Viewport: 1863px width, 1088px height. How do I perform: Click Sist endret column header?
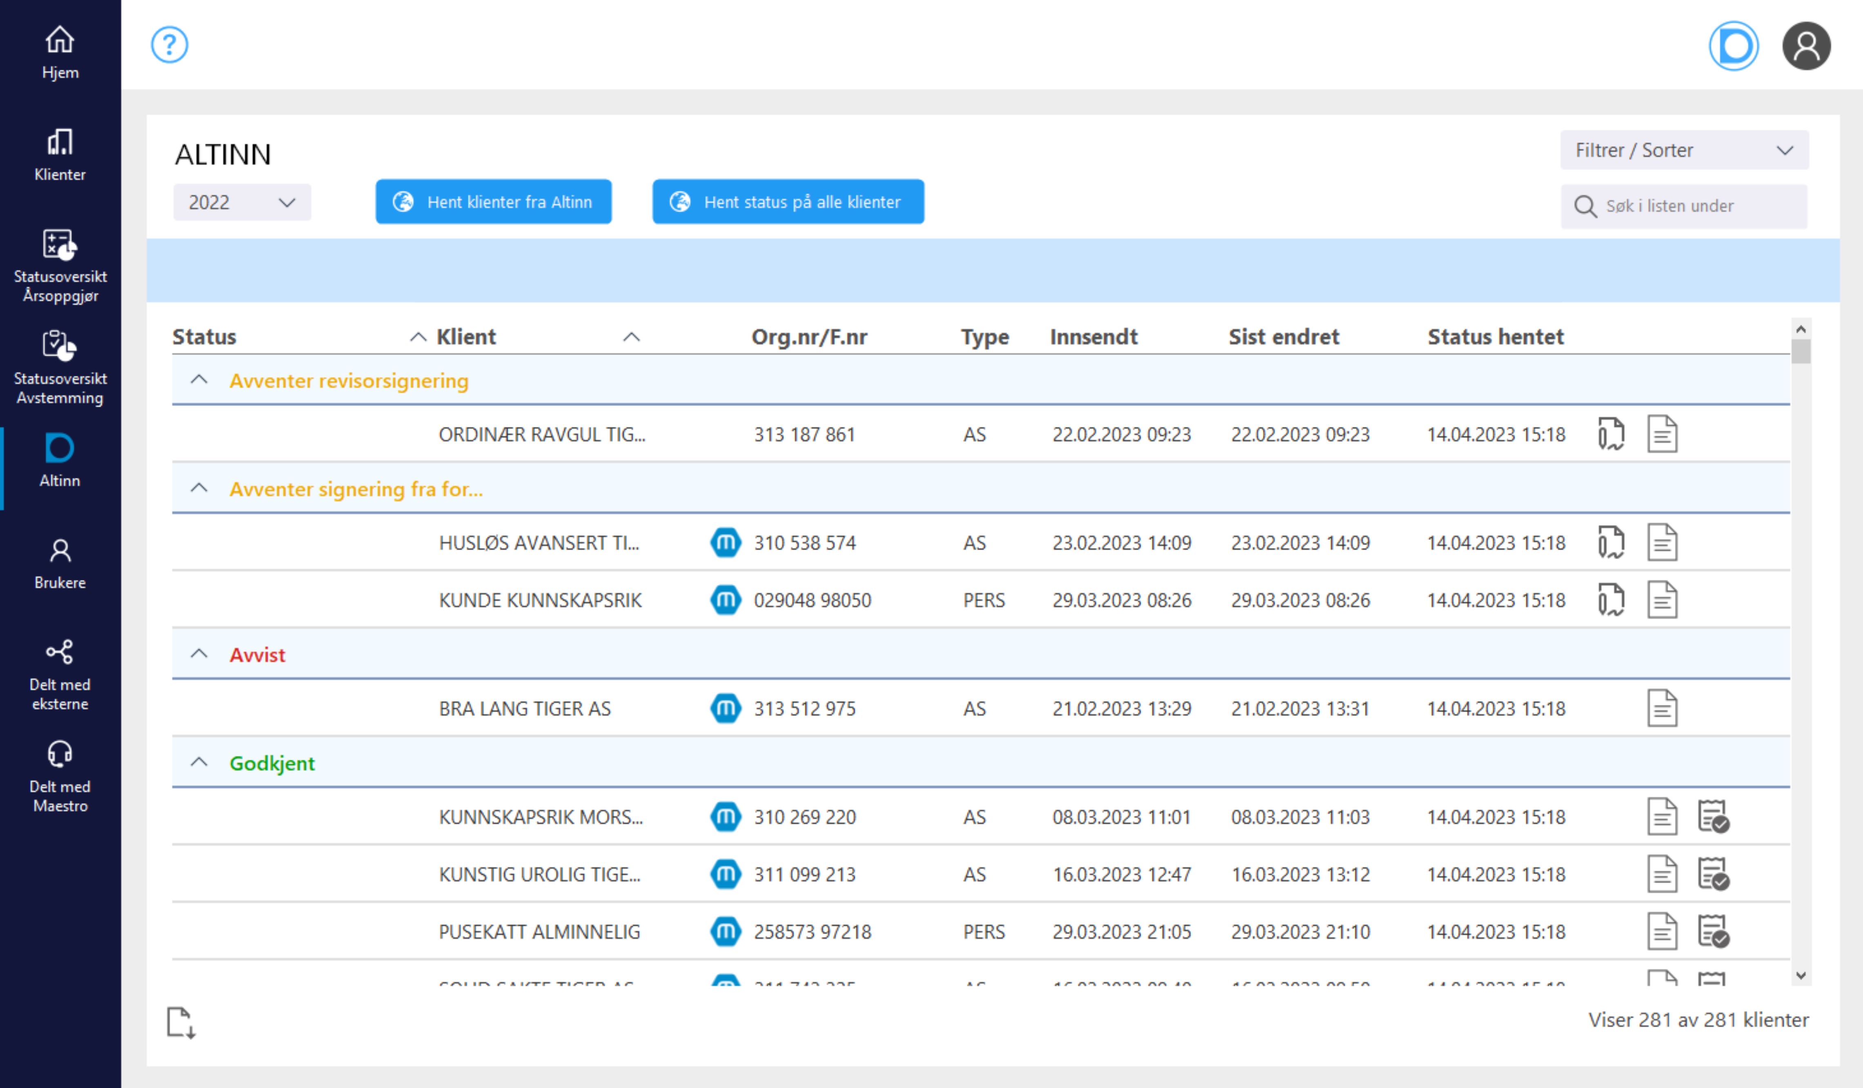(x=1283, y=337)
